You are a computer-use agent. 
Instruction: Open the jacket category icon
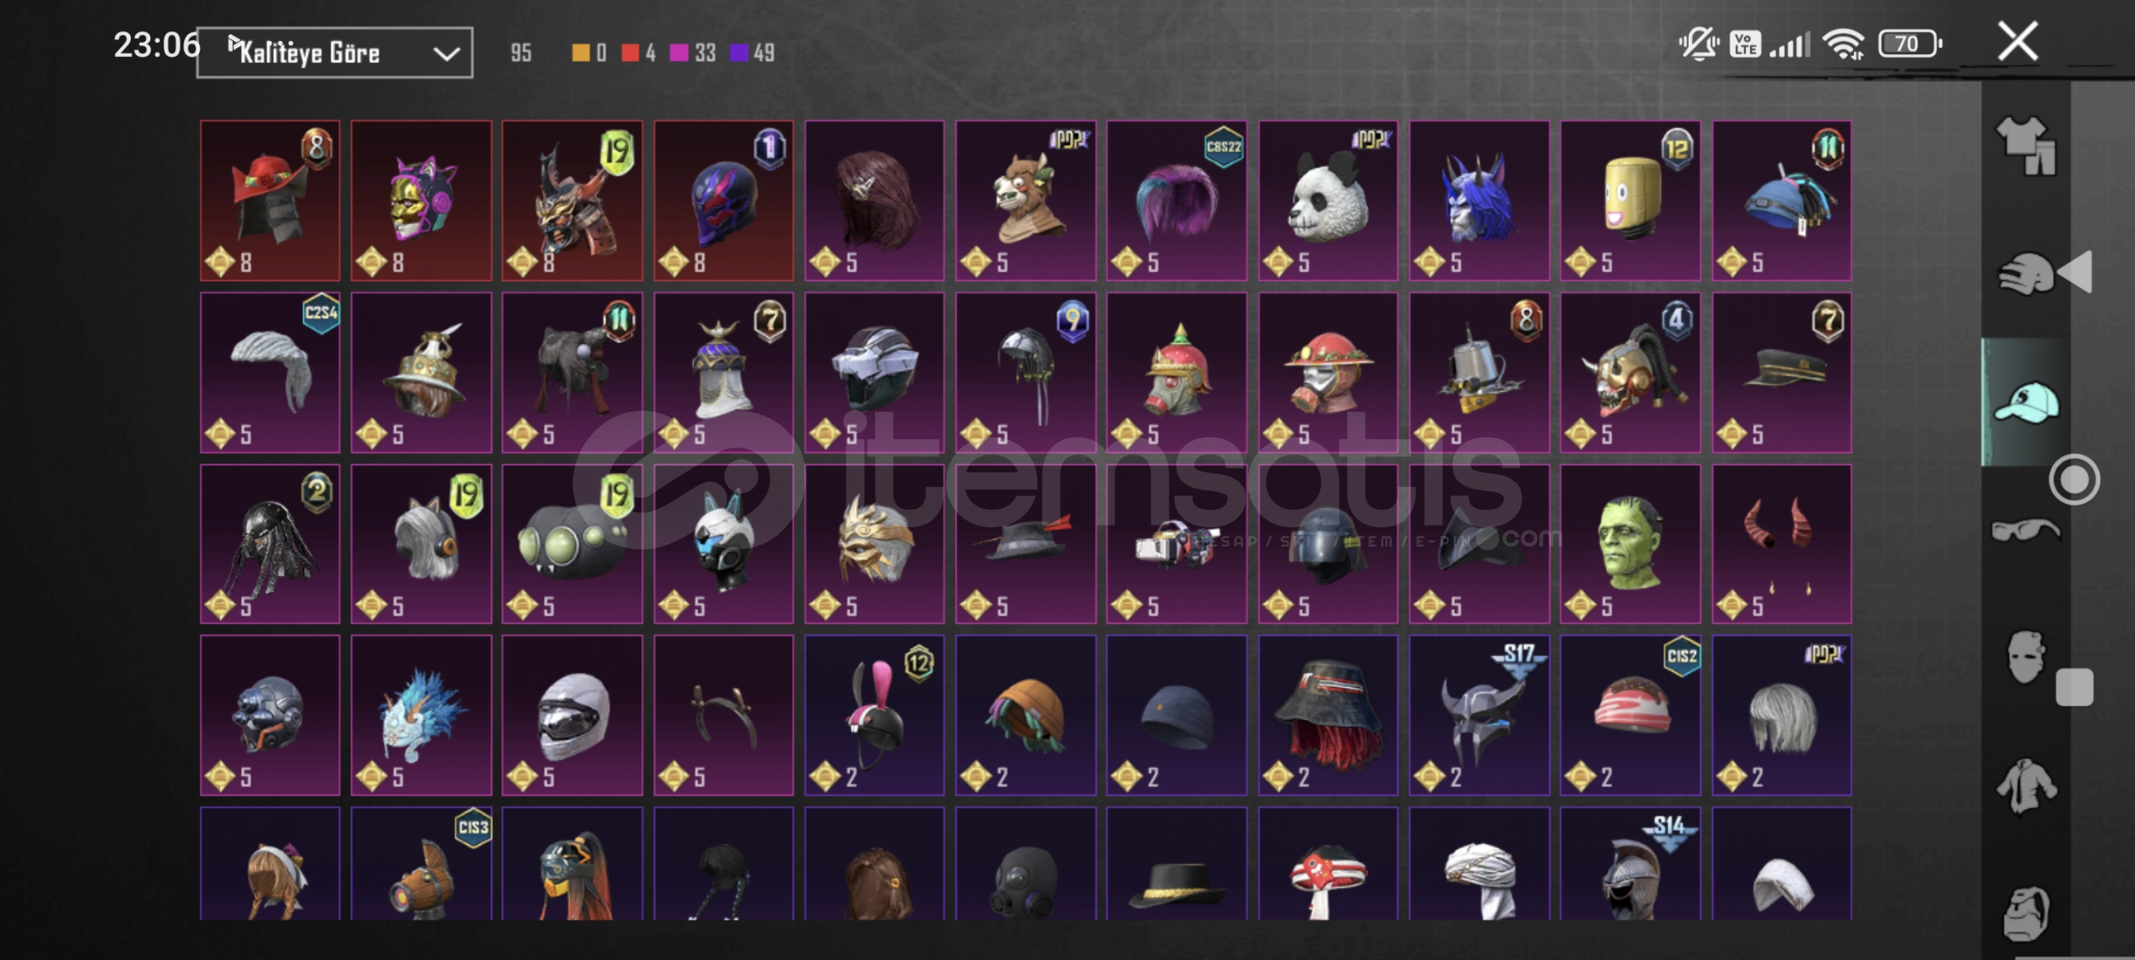click(2026, 786)
